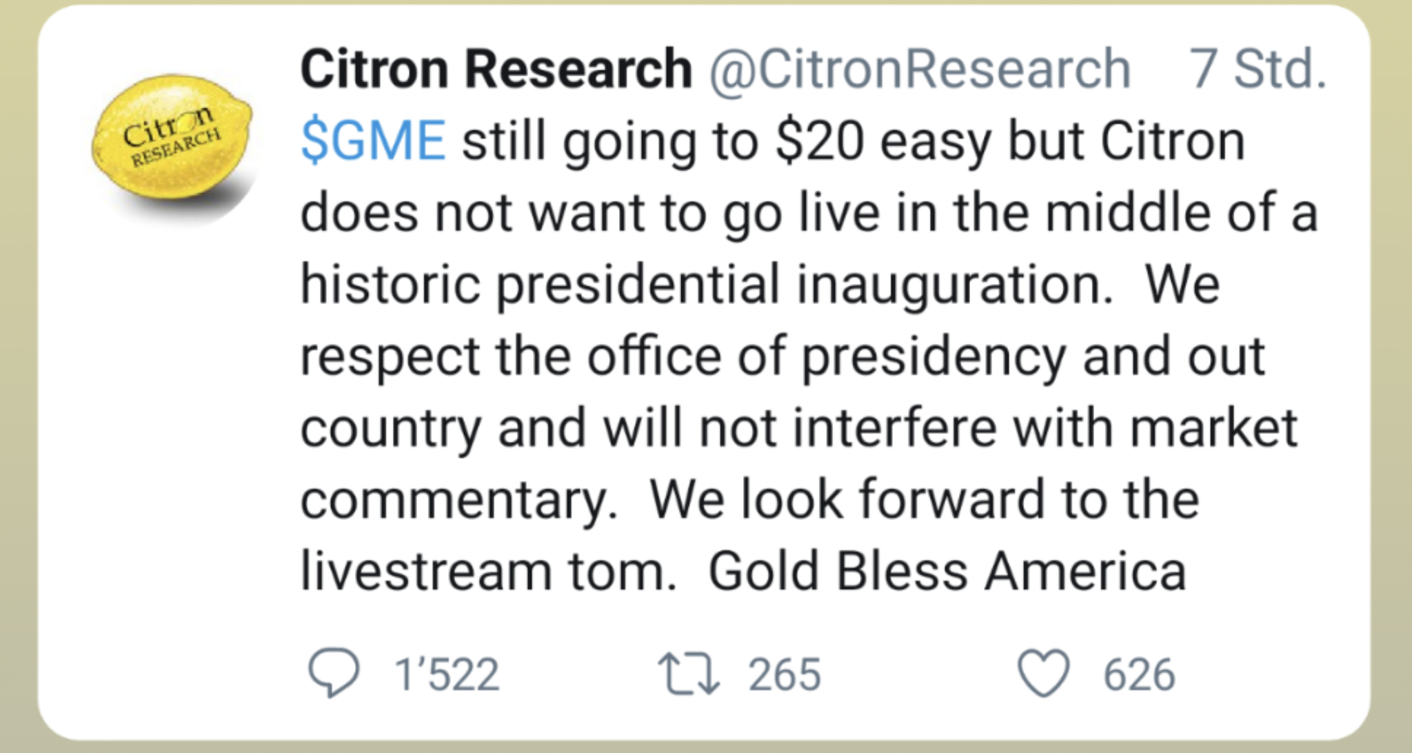
Task: Click the 626 likes count
Action: [x=1139, y=674]
